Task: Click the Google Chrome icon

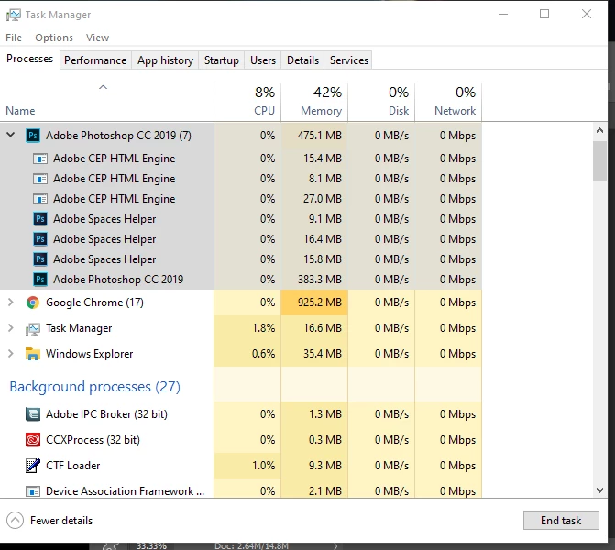Action: tap(33, 302)
